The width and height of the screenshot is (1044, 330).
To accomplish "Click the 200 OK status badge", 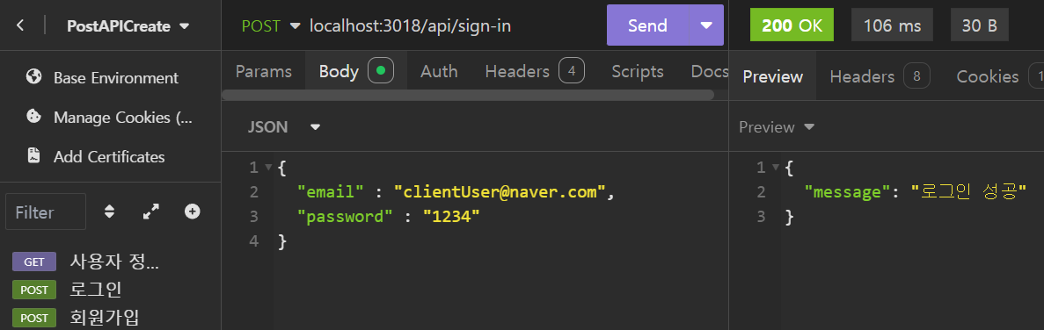I will pos(792,25).
